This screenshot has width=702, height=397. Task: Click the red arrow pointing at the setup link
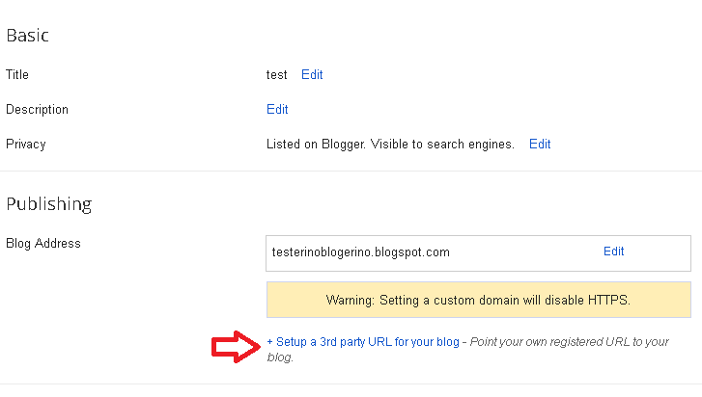coord(237,344)
